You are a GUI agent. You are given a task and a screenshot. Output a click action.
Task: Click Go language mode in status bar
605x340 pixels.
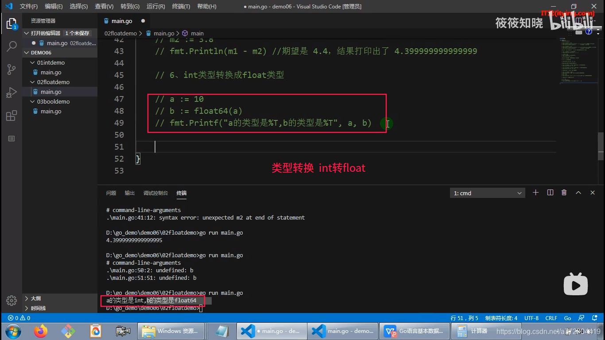pyautogui.click(x=567, y=318)
